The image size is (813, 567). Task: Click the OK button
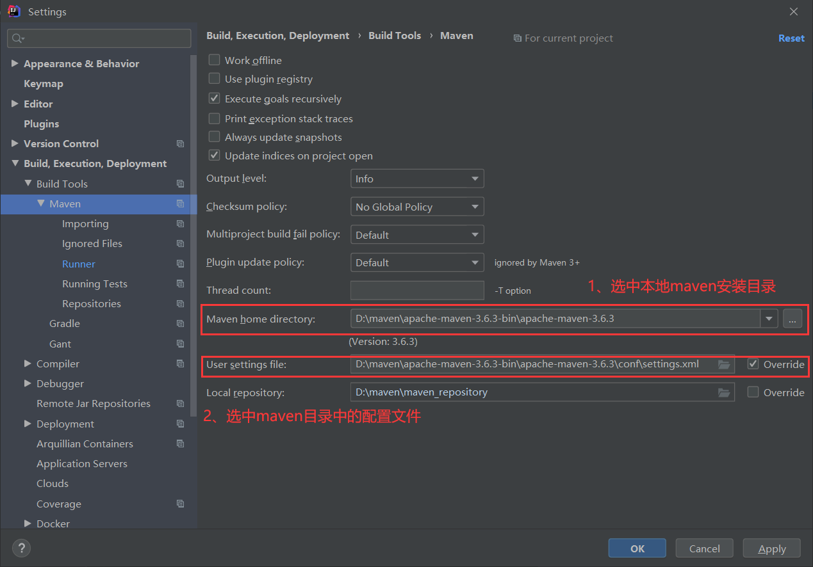click(x=637, y=548)
